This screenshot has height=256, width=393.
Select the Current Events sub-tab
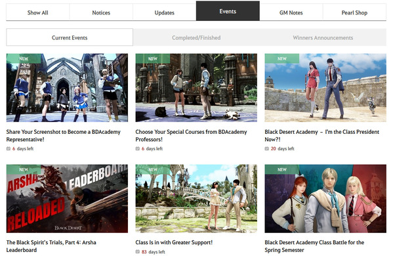click(x=70, y=37)
